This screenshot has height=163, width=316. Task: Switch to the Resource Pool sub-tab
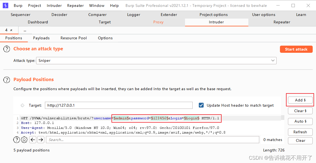[x=73, y=38]
